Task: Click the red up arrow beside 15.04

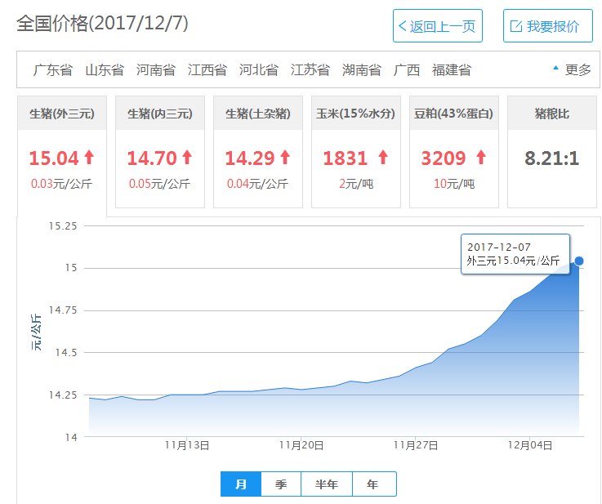Action: 89,157
